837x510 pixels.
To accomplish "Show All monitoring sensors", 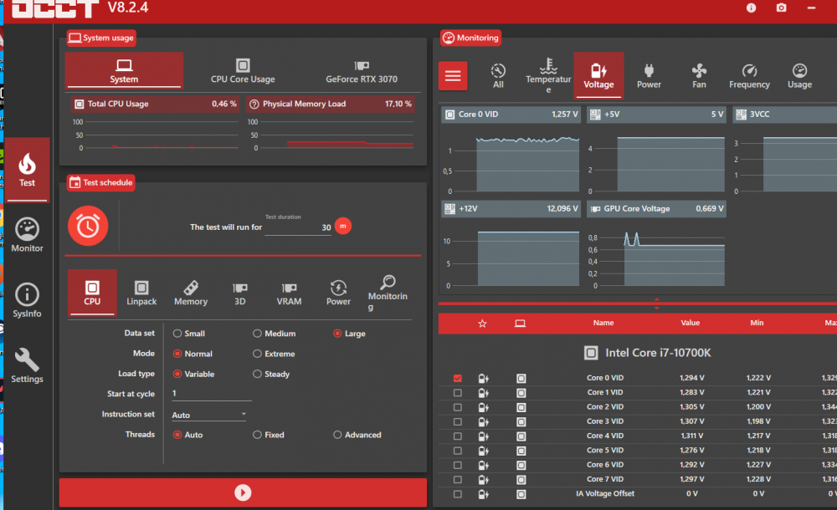I will pos(498,75).
